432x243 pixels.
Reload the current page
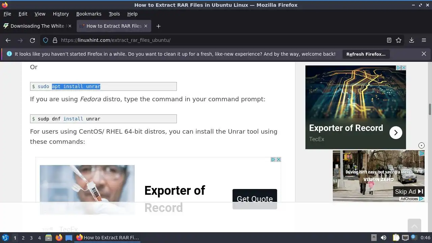(x=32, y=40)
